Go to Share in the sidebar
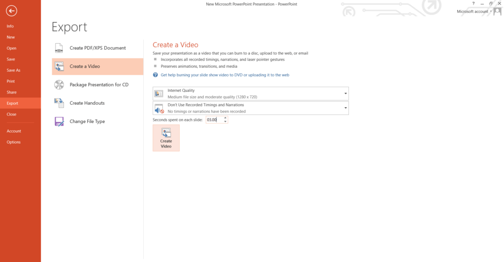This screenshot has height=262, width=504. pyautogui.click(x=11, y=92)
